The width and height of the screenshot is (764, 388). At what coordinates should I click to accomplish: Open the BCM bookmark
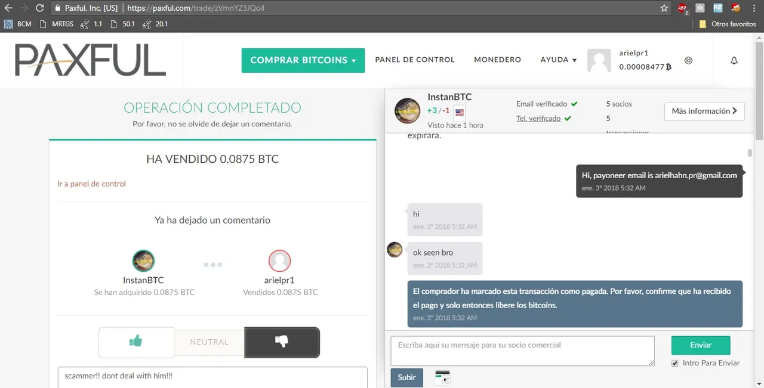pos(18,24)
